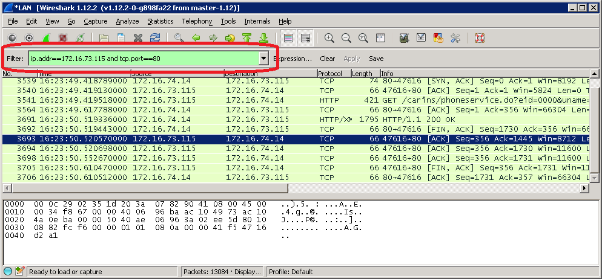The image size is (602, 279).
Task: Restart the current capture icon
Action: [80, 38]
